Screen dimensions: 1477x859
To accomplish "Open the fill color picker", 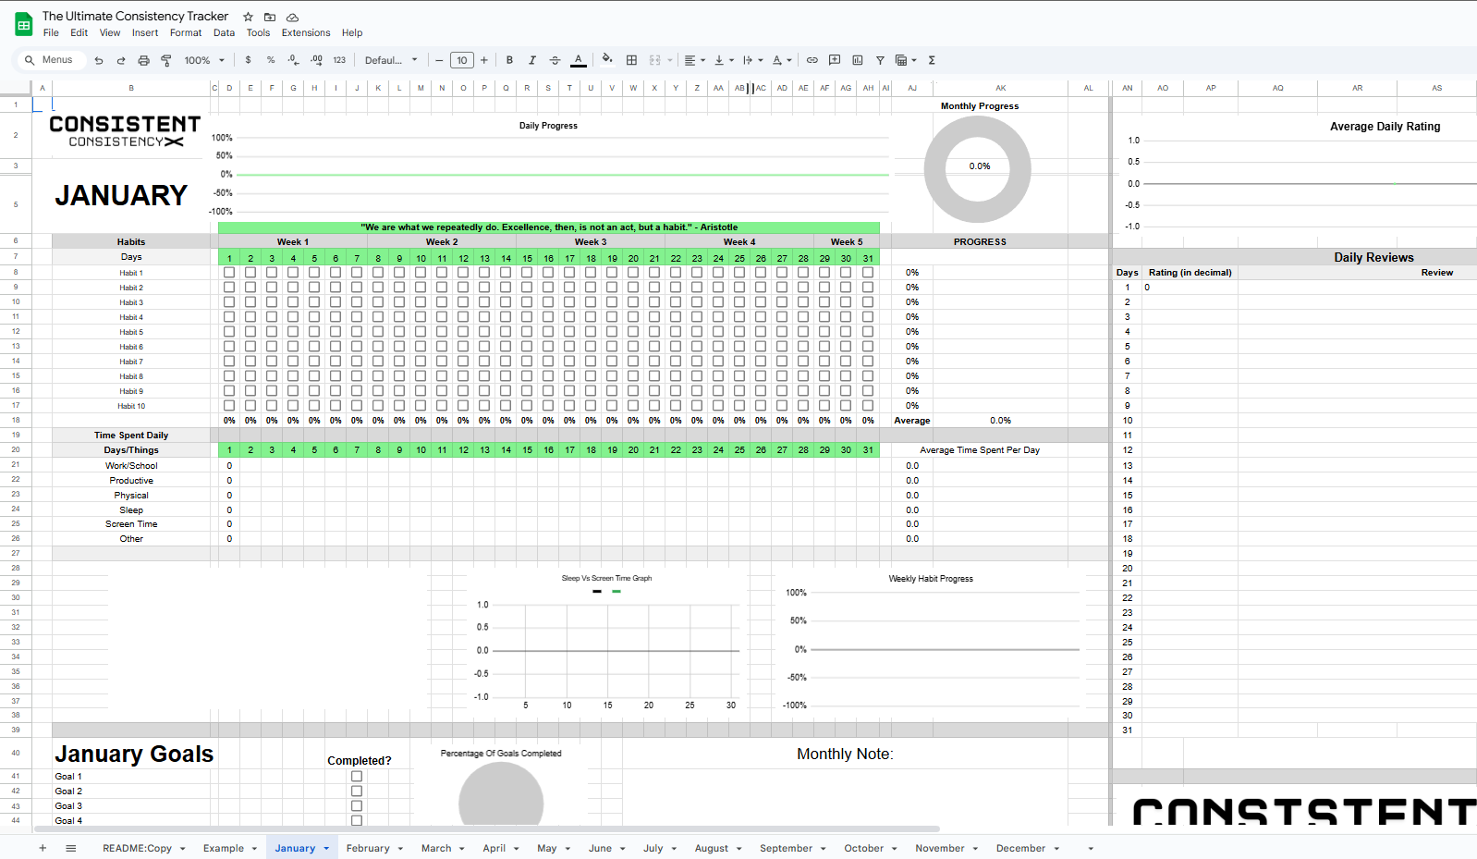I will point(606,60).
